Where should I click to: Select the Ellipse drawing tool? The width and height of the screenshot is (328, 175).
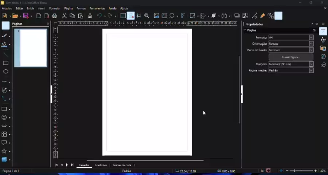pyautogui.click(x=5, y=72)
